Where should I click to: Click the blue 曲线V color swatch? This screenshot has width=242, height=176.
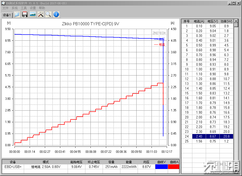(161, 167)
